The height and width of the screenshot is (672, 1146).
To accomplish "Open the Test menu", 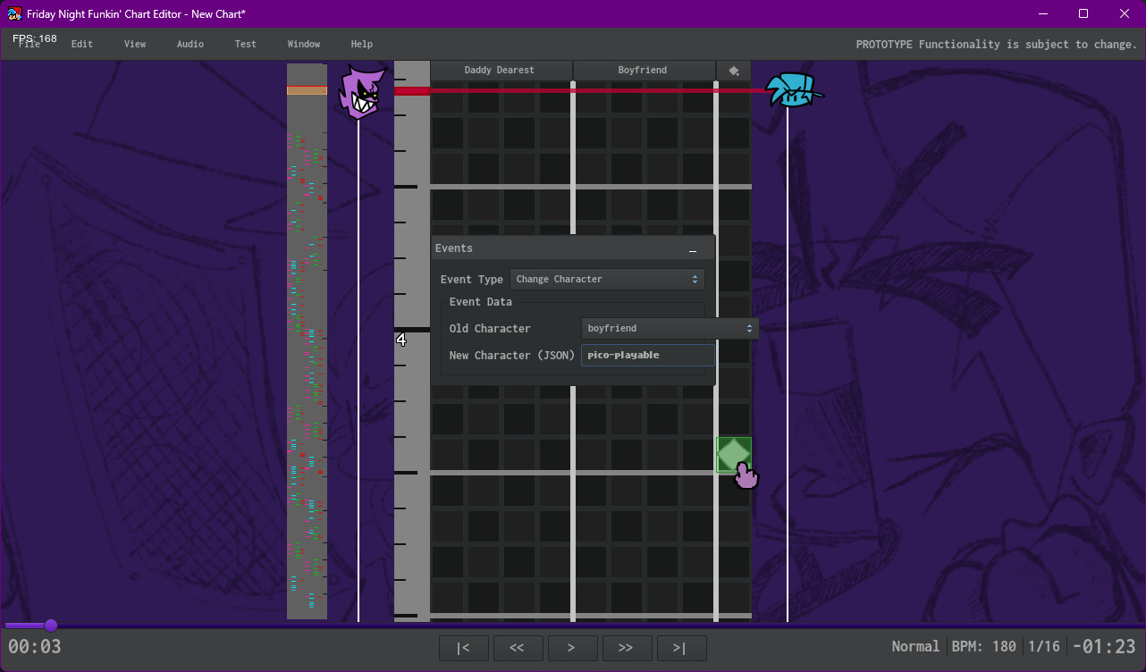I will point(245,43).
